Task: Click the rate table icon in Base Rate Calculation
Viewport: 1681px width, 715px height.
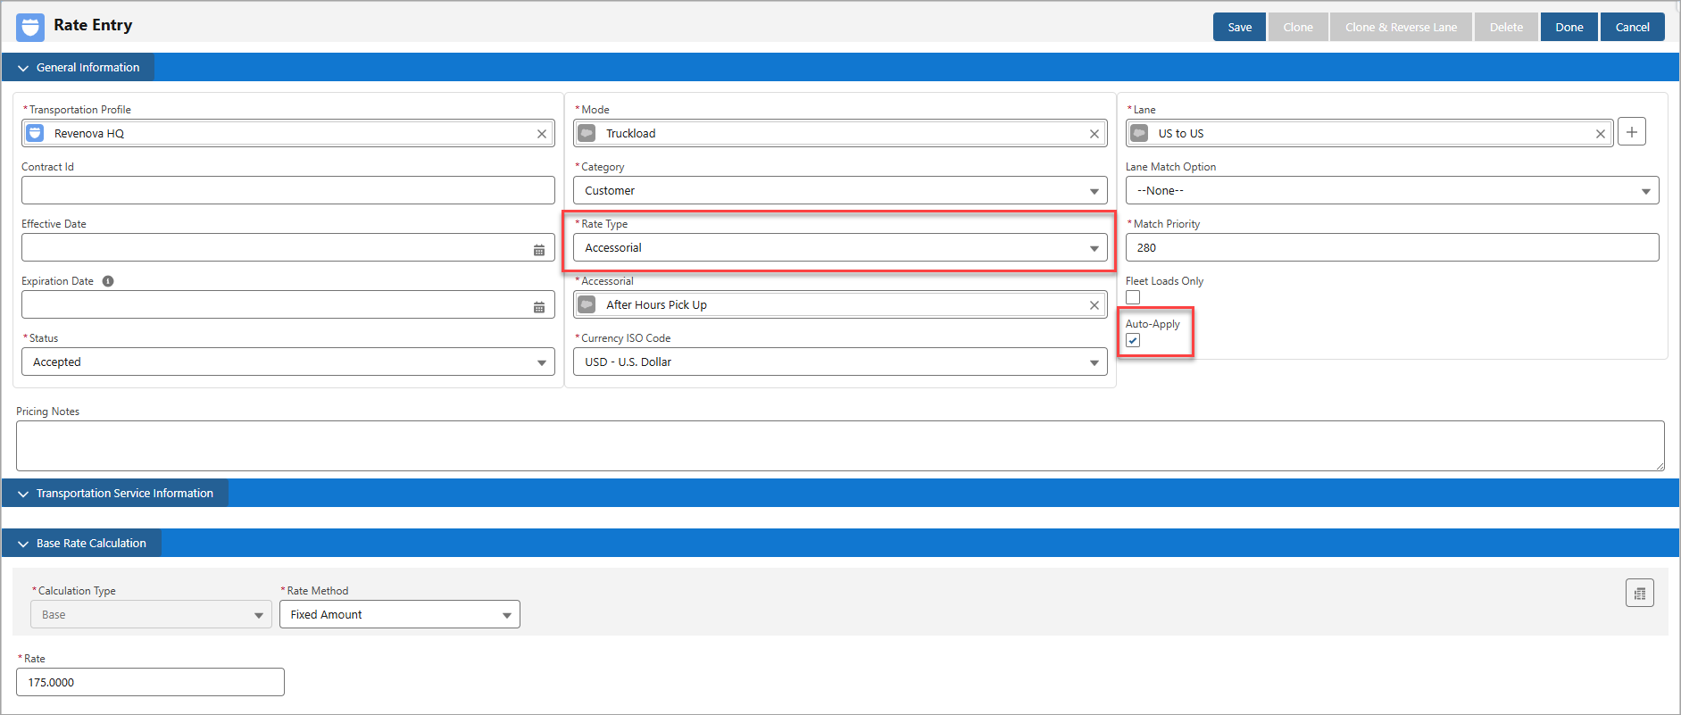Action: click(1640, 593)
